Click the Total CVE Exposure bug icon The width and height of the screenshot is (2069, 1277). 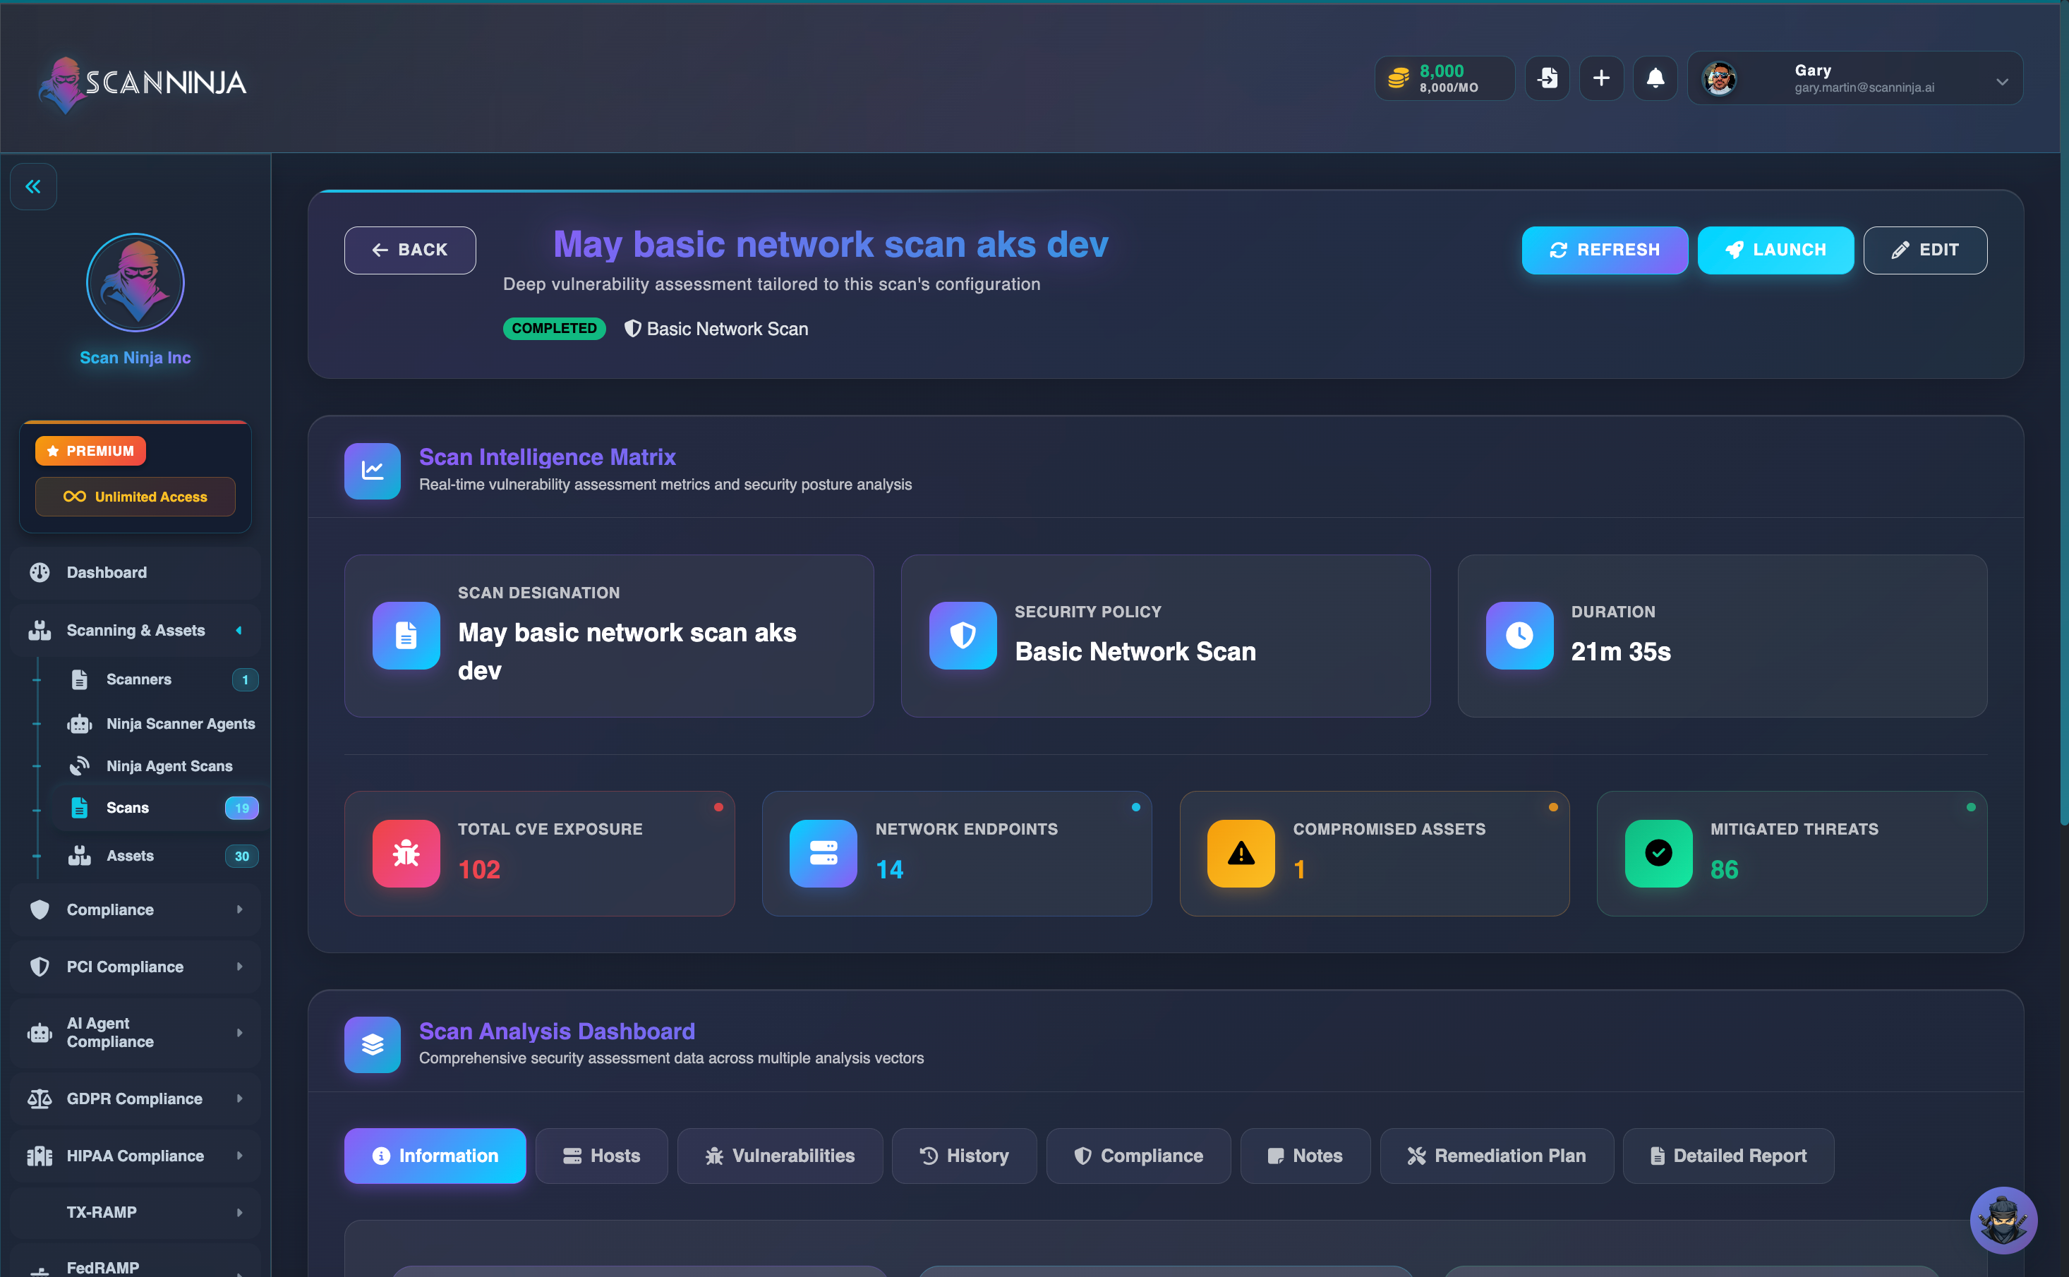406,853
